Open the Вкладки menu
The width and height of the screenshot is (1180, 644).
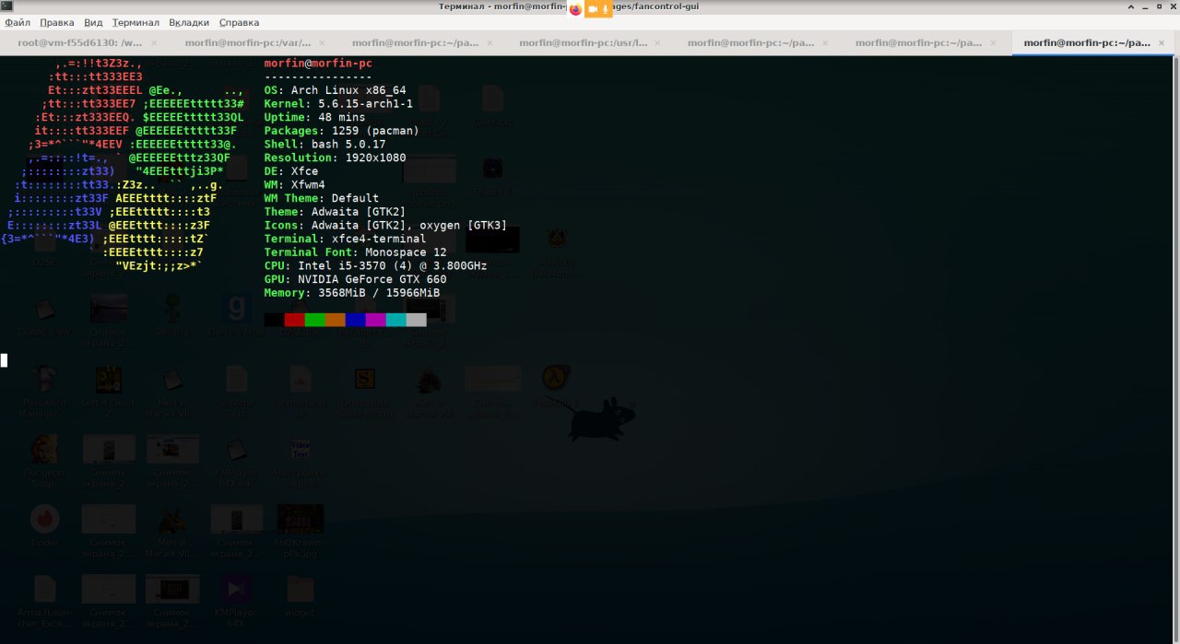click(x=189, y=22)
